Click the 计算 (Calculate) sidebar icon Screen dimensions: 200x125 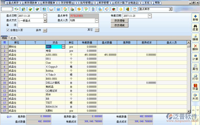[195, 57]
